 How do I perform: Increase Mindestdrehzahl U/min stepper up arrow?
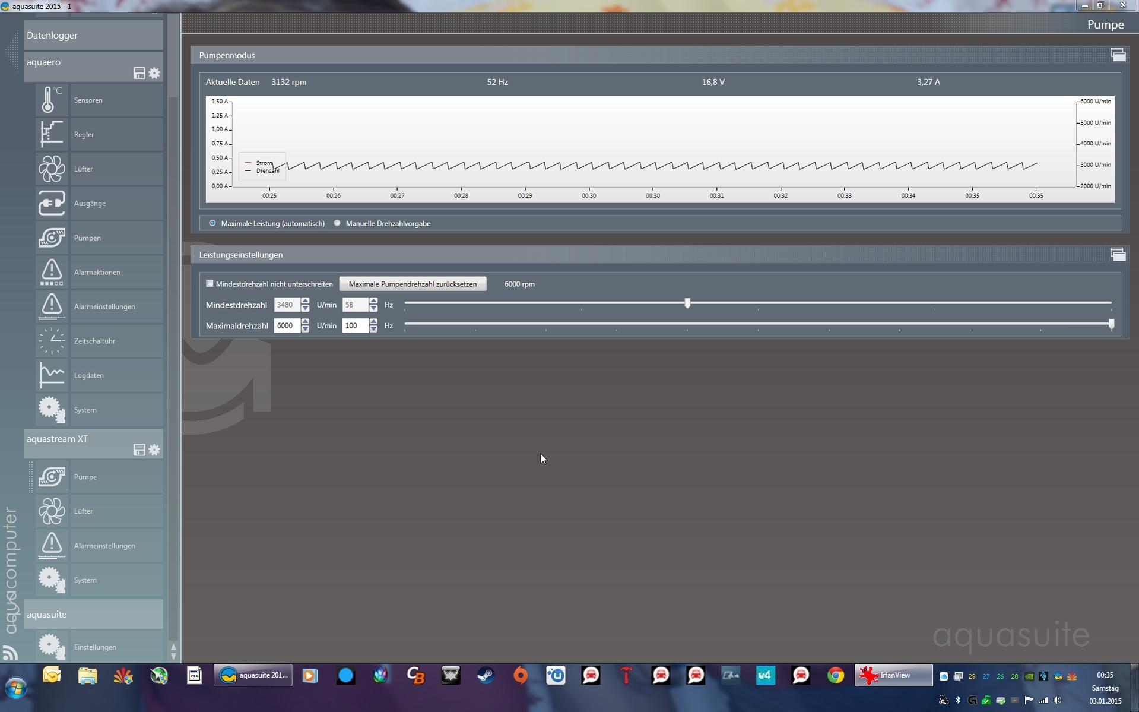tap(305, 301)
